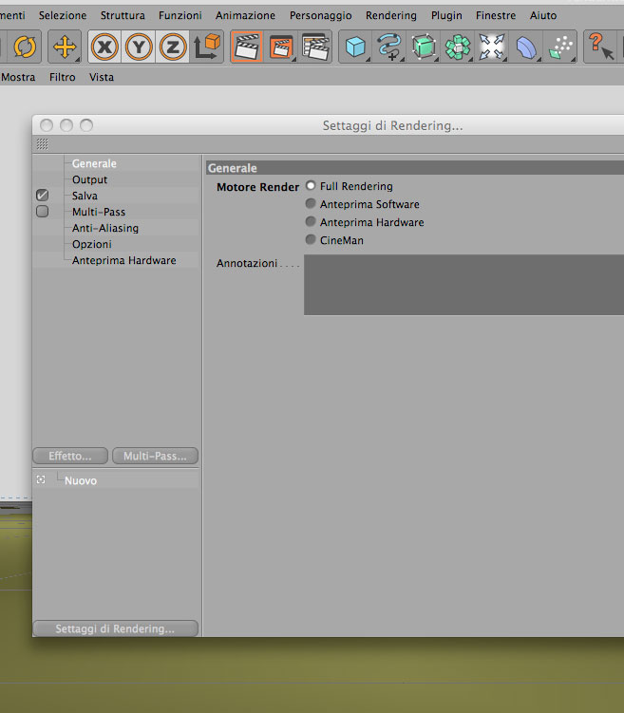This screenshot has width=624, height=713.
Task: Select Anti-Aliasing in settings list
Action: [x=105, y=228]
